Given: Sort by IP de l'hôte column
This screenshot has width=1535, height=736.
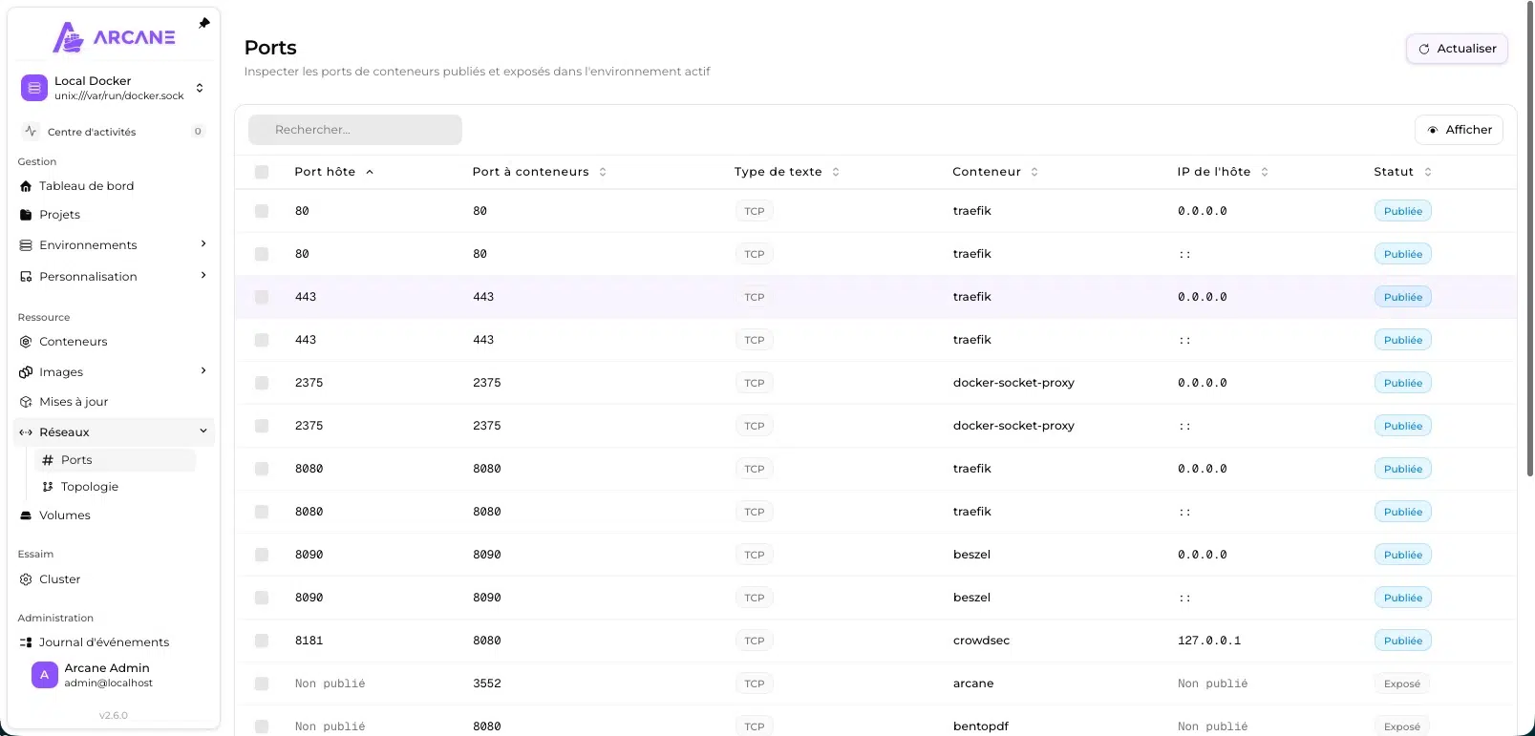Looking at the screenshot, I should pos(1223,172).
